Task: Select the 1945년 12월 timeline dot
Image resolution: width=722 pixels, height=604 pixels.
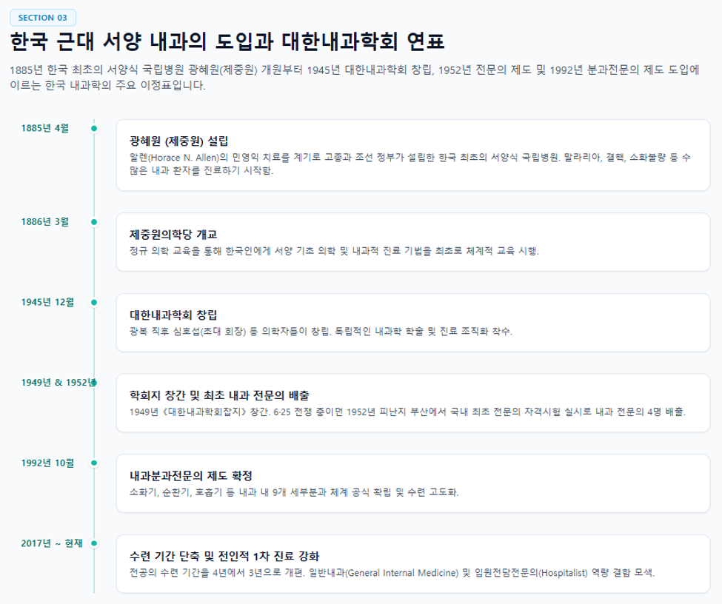Action: pos(94,303)
